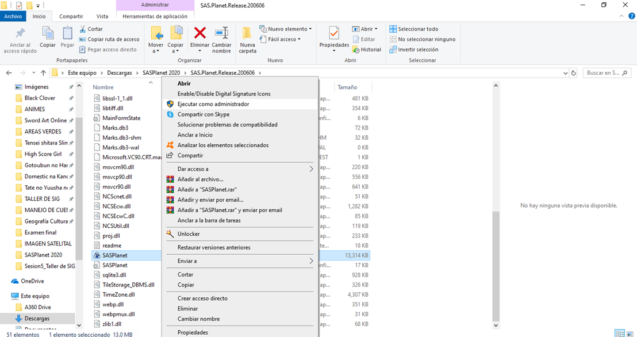Click the Nueva carpeta icon

point(247,33)
